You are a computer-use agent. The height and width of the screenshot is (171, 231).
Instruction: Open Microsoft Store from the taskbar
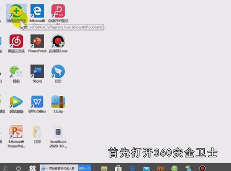118,168
